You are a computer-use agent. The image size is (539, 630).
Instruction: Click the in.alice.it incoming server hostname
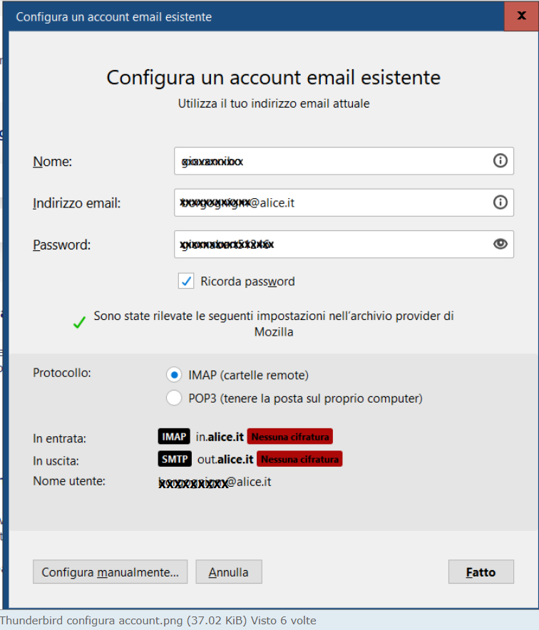[220, 437]
